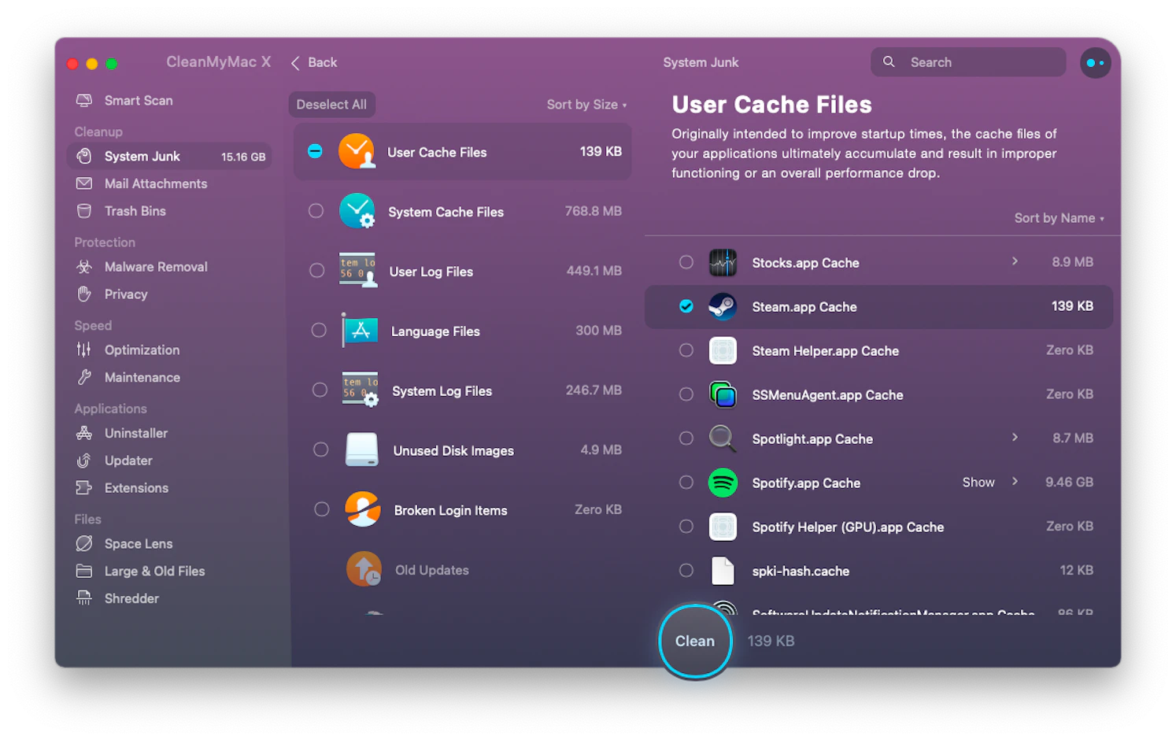The image size is (1176, 740).
Task: Open Trash Bins module
Action: pos(120,212)
